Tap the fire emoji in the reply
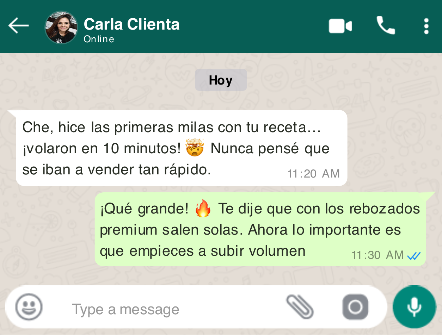The image size is (442, 335). pos(203,209)
